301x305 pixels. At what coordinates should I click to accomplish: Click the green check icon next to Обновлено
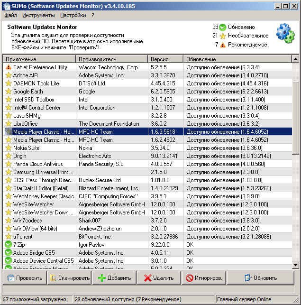click(223, 28)
